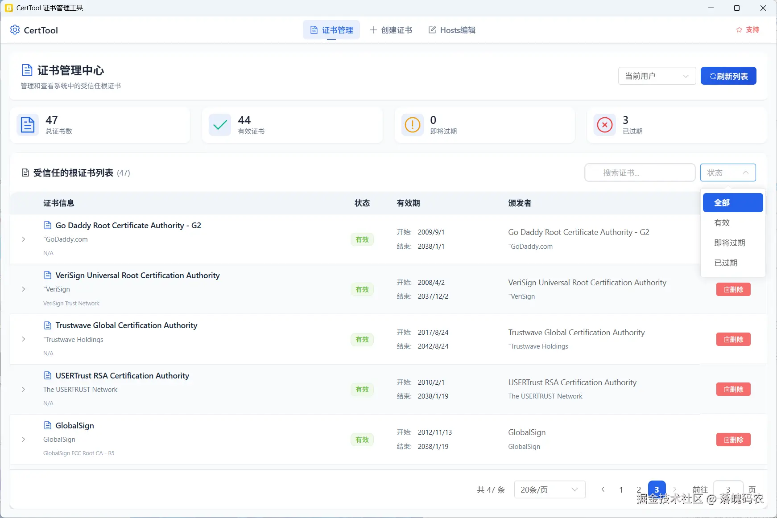The height and width of the screenshot is (518, 777).
Task: Click the 已过期 red cross icon
Action: 605,125
